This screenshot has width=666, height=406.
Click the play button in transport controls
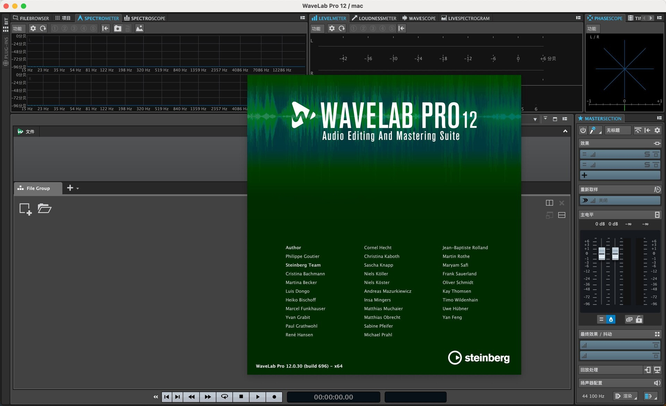(x=258, y=397)
